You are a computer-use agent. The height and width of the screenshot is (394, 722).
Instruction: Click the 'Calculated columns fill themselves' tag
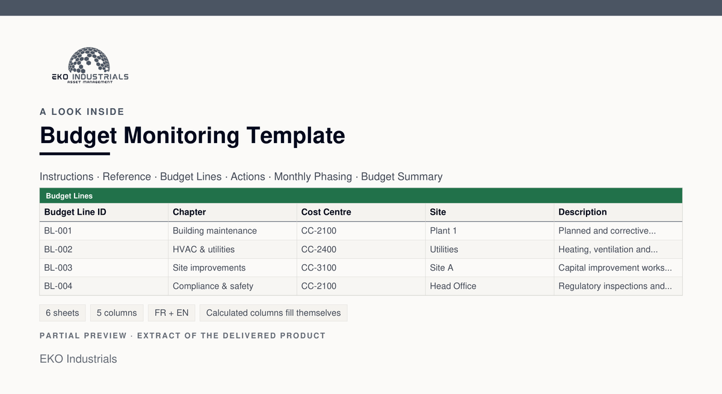point(273,313)
